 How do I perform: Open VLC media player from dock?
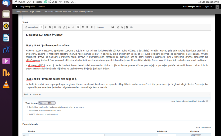click(6, 84)
